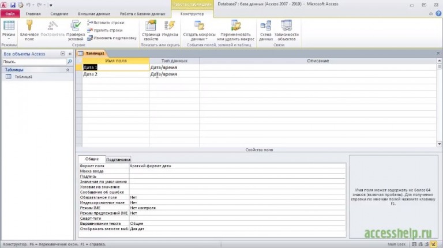Collapse the Таблицы group
443x248 pixels.
pos(69,69)
